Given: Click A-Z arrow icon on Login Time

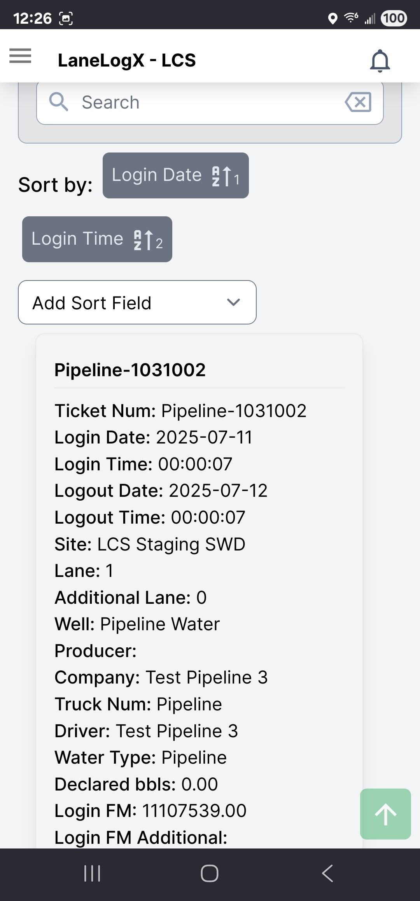Looking at the screenshot, I should point(143,240).
